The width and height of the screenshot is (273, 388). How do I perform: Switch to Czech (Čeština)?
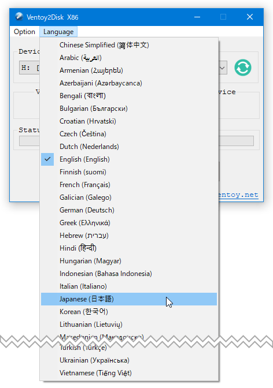click(129, 134)
